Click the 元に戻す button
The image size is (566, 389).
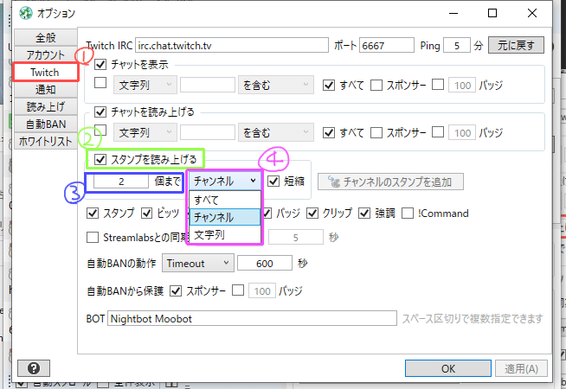pos(516,46)
